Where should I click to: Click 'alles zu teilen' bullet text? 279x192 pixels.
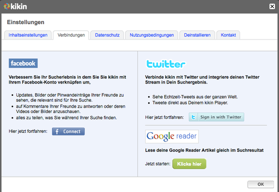coord(66,118)
